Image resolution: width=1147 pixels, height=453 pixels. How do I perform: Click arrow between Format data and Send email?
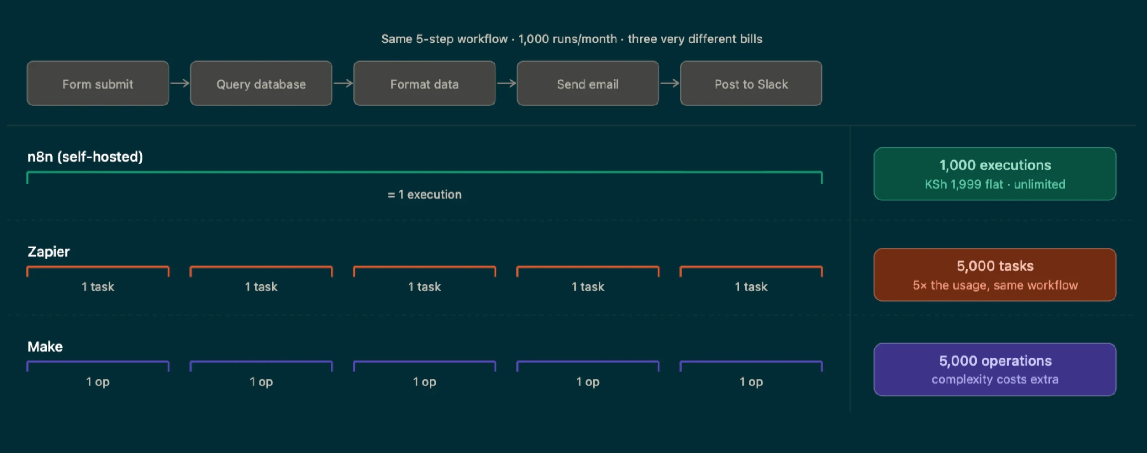(x=506, y=83)
